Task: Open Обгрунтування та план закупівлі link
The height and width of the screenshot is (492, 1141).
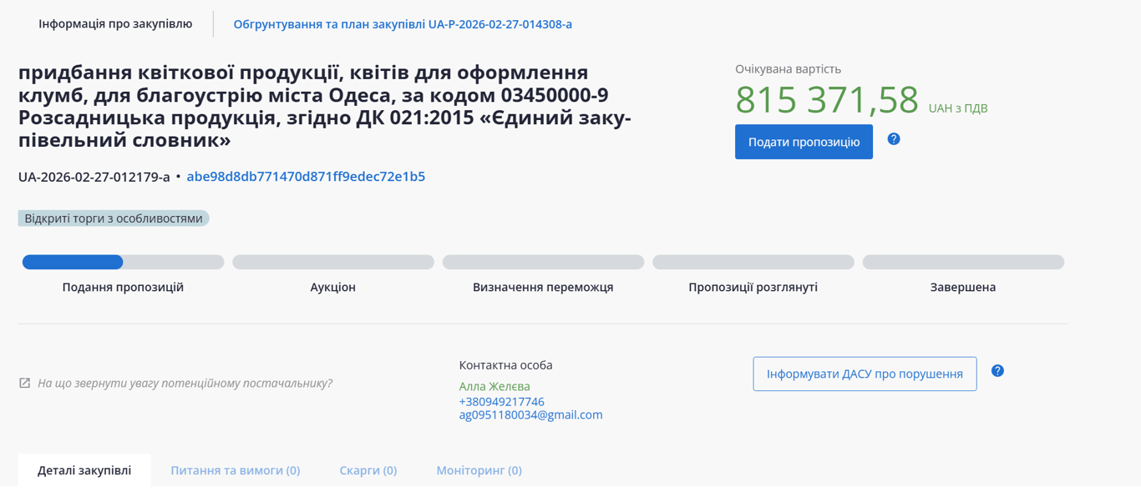Action: (x=403, y=24)
